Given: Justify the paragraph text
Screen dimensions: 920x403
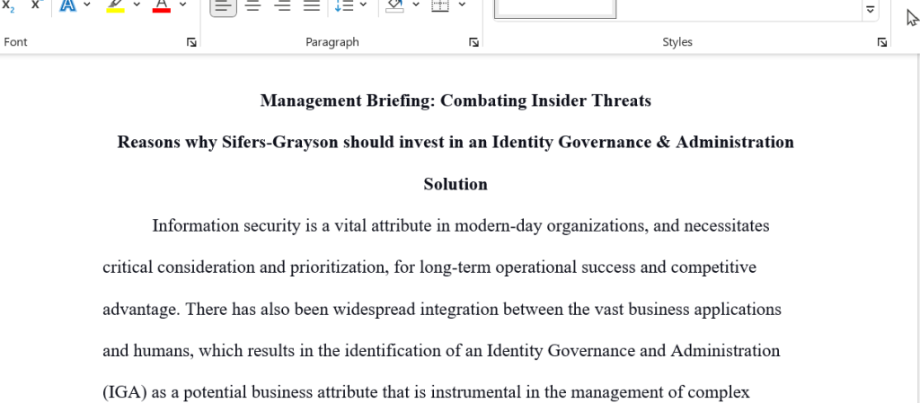Looking at the screenshot, I should tap(312, 6).
